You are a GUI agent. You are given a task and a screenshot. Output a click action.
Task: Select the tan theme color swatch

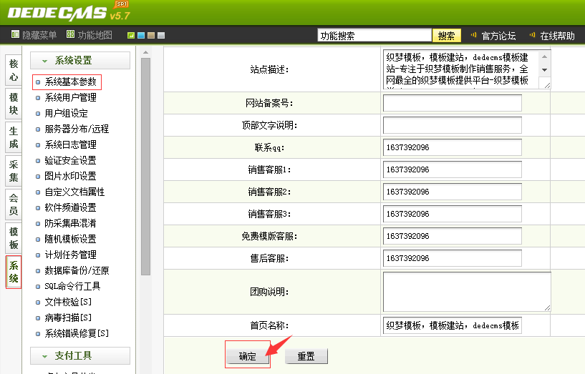(x=151, y=35)
